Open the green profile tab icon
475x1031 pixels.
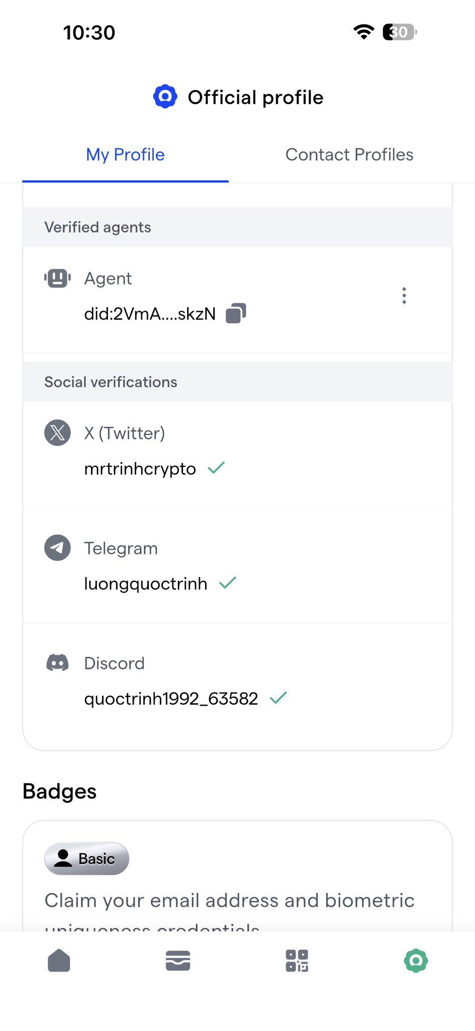(416, 961)
